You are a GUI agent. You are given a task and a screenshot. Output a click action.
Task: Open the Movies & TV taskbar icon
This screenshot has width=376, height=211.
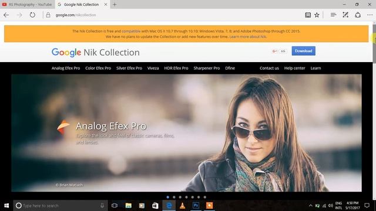coord(142,206)
